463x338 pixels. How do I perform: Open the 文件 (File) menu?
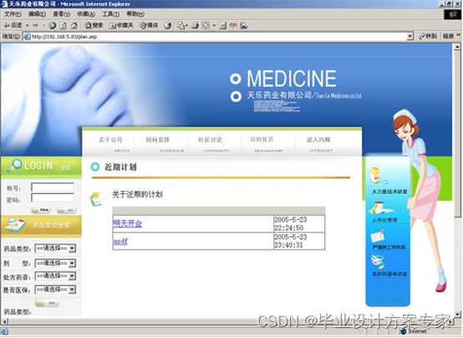point(13,14)
